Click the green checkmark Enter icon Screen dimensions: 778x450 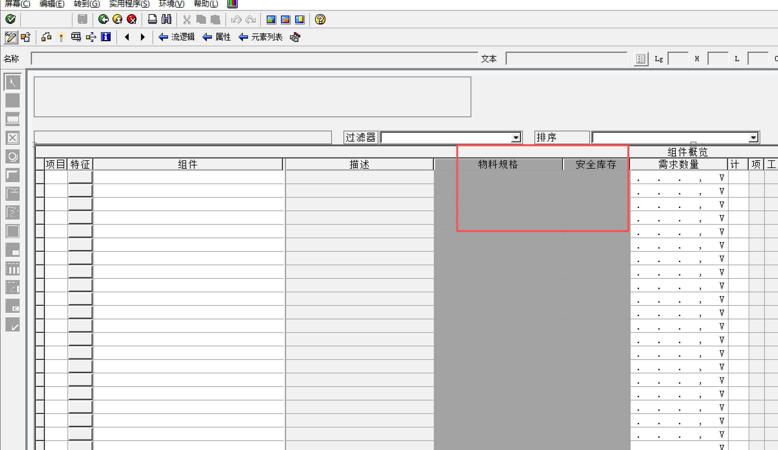(x=11, y=19)
